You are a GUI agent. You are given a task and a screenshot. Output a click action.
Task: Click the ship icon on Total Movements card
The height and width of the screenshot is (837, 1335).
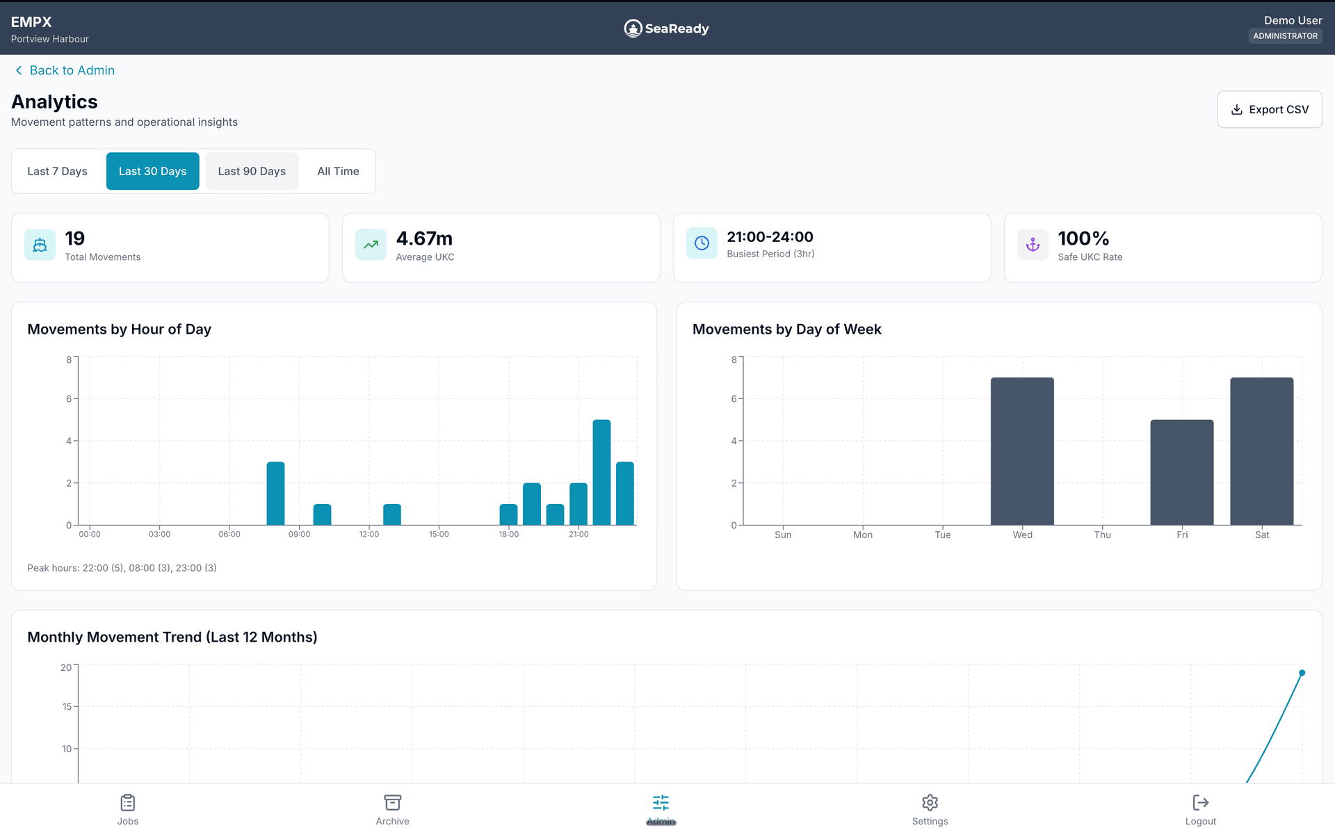[x=40, y=245]
